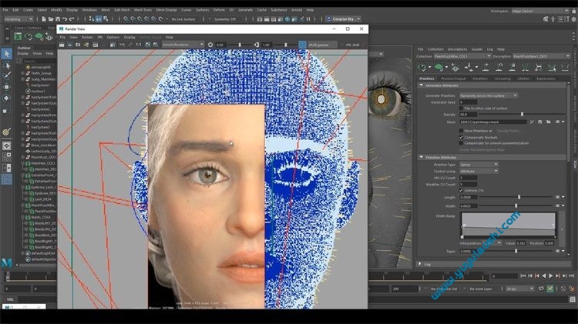
Task: Toggle the More Primitives at checkbox
Action: [461, 131]
